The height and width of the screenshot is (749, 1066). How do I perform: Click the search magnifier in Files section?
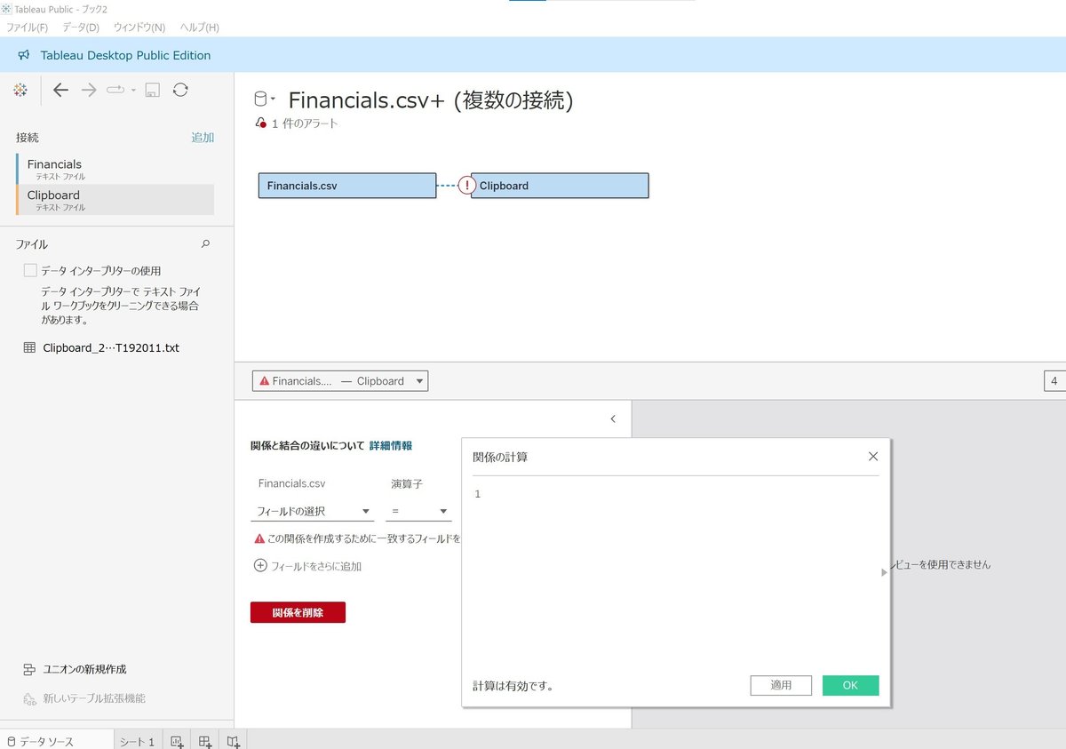pos(206,243)
